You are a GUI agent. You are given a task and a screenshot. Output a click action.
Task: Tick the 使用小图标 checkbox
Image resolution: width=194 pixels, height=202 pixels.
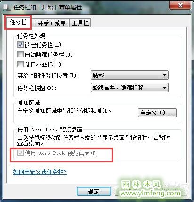click(x=20, y=64)
